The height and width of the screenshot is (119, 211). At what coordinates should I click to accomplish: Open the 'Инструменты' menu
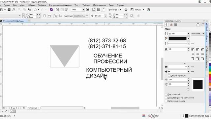pyautogui.click(x=100, y=5)
